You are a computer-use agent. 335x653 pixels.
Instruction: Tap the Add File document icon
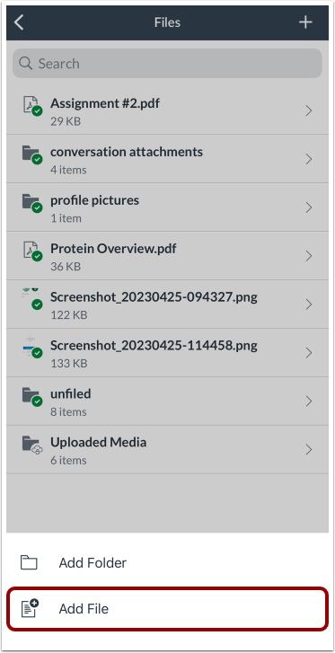coord(29,608)
